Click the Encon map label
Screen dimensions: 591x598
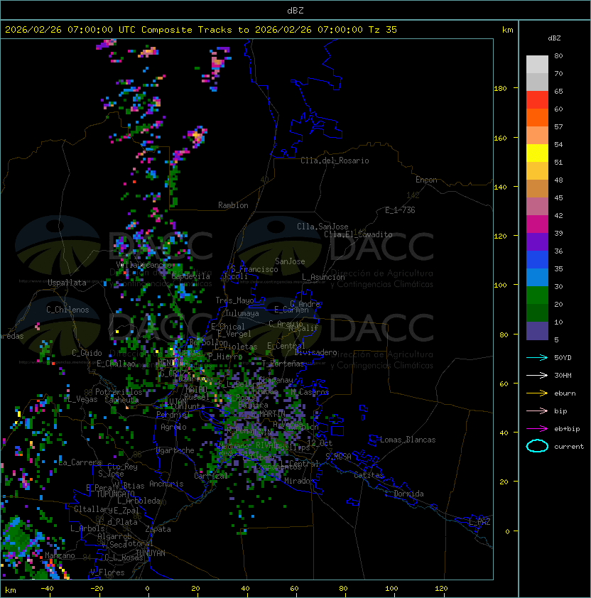coord(426,180)
